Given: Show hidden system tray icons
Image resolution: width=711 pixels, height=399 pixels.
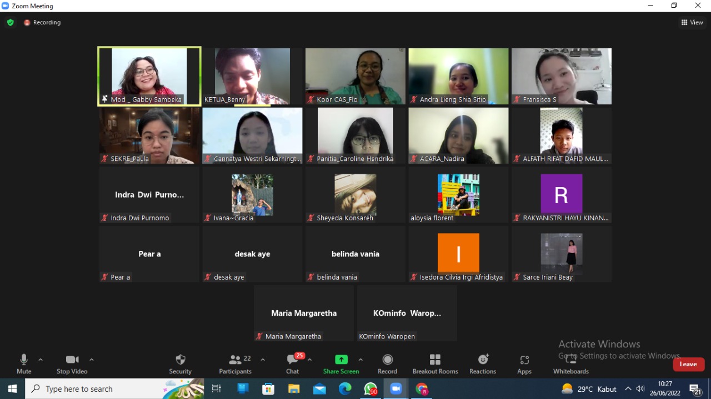Looking at the screenshot, I should tap(628, 389).
